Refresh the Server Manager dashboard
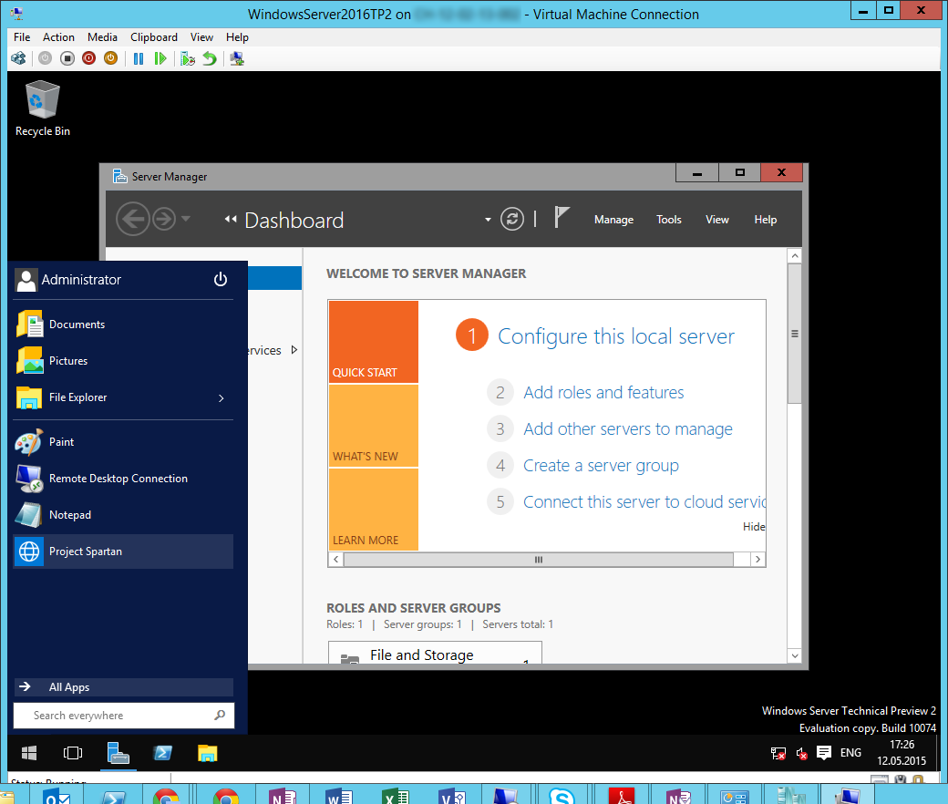The height and width of the screenshot is (804, 948). (x=512, y=220)
